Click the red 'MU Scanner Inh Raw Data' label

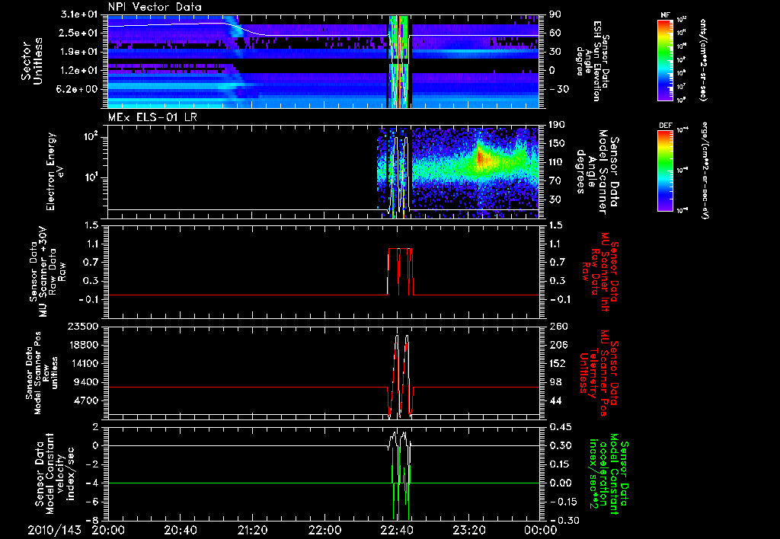[x=599, y=272]
